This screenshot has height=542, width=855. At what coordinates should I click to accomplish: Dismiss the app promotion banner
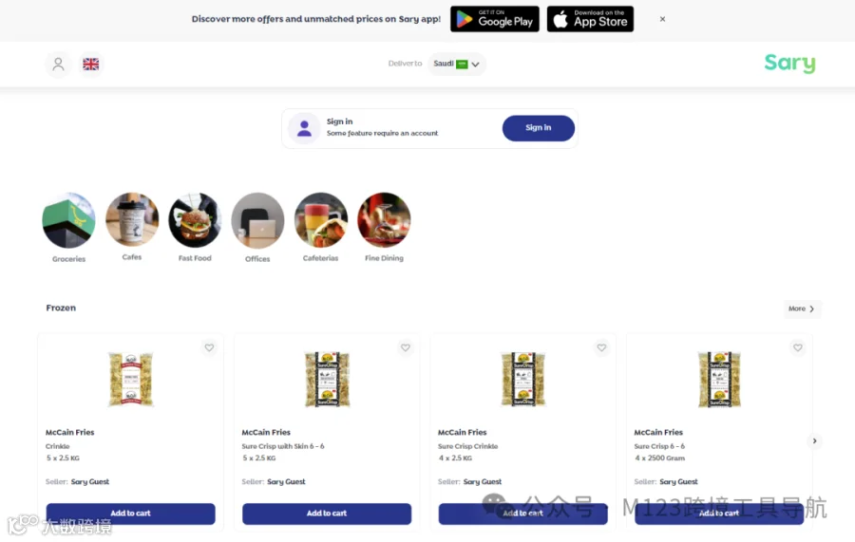click(662, 19)
